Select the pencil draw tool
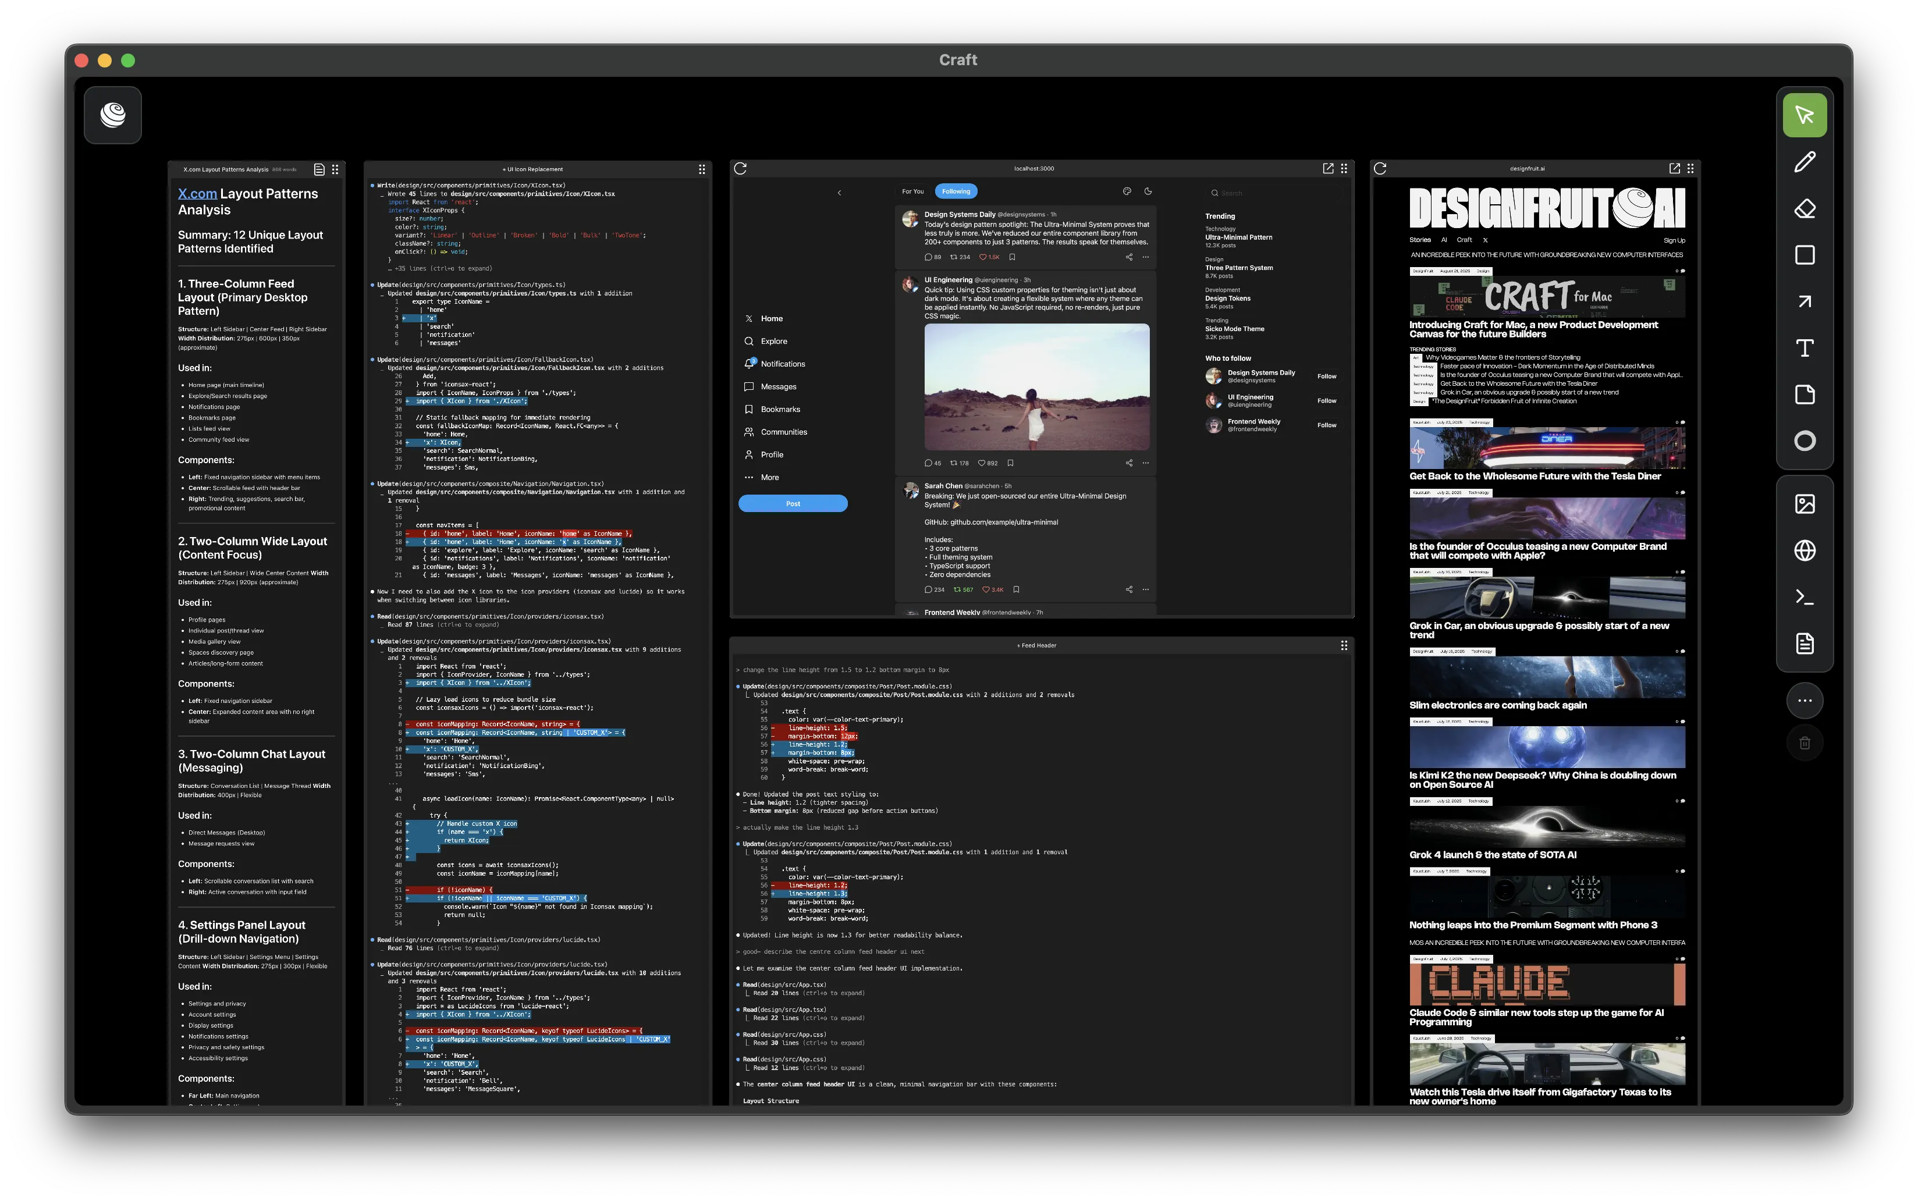This screenshot has width=1918, height=1201. [x=1805, y=162]
